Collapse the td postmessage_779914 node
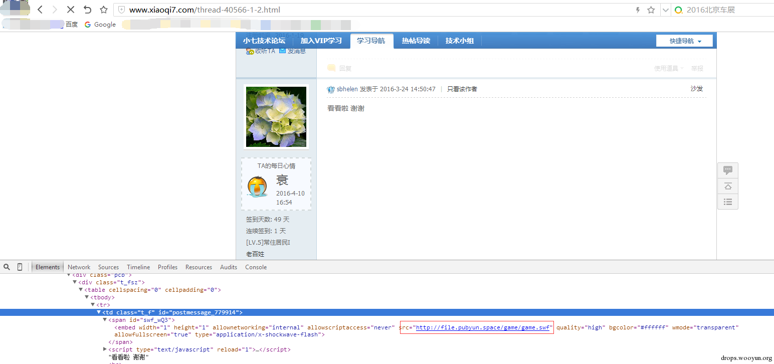This screenshot has width=774, height=364. (x=99, y=312)
